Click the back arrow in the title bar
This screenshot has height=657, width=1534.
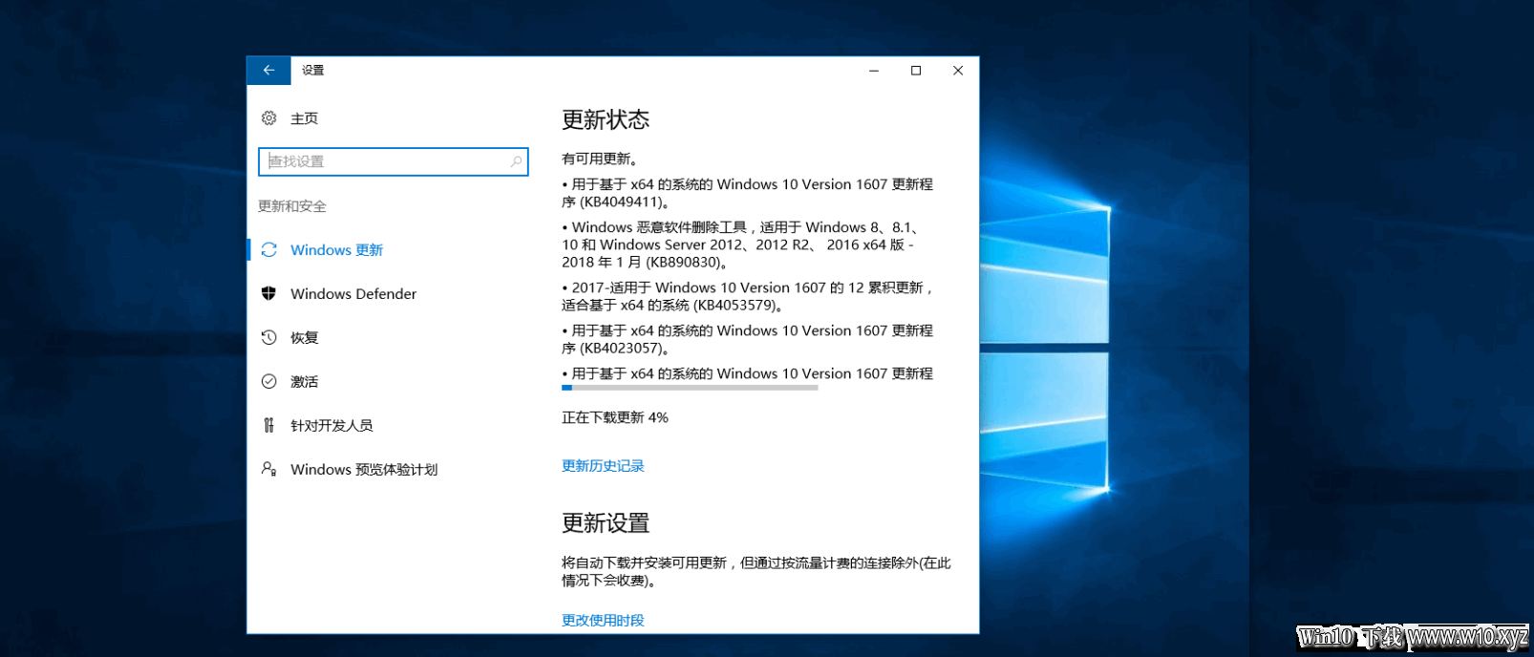tap(268, 70)
